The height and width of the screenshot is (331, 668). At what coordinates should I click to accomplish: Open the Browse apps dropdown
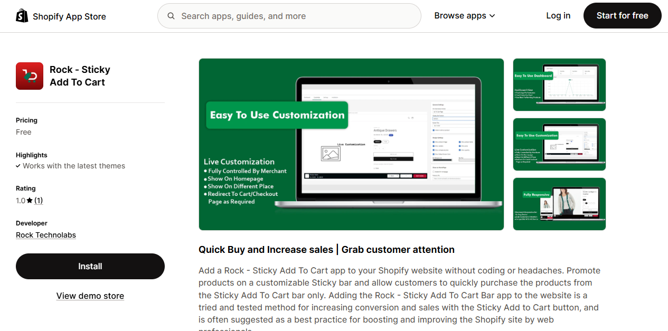(465, 16)
